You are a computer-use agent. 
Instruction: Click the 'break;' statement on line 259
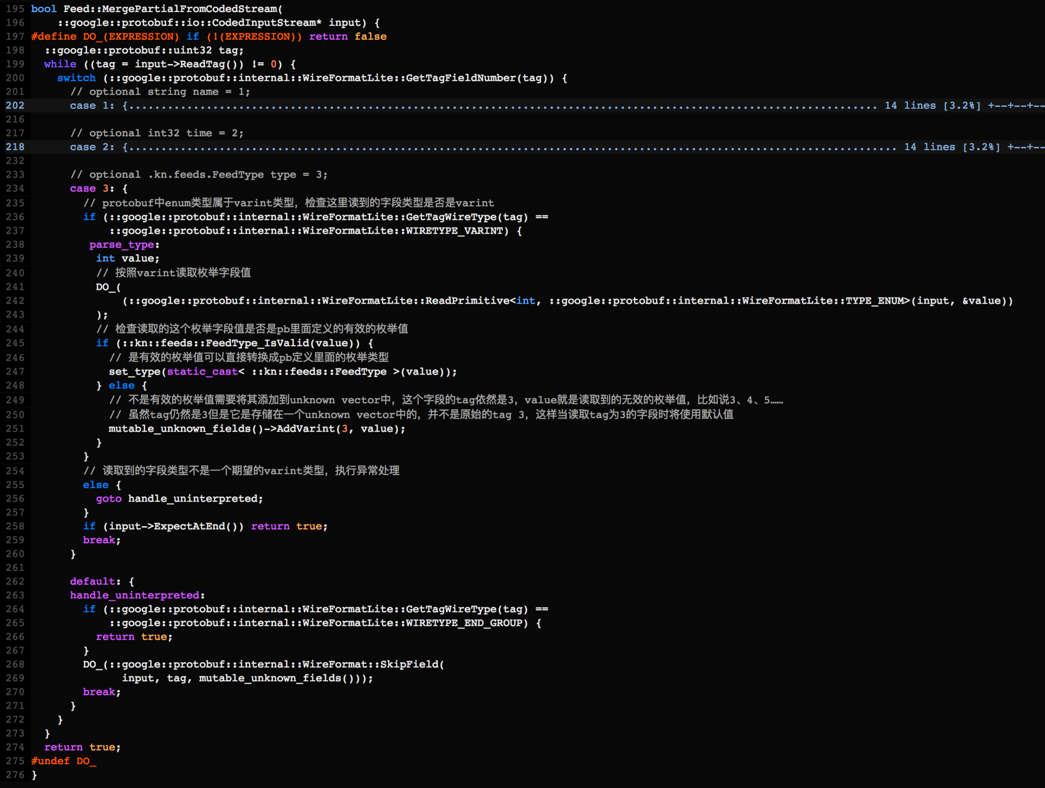(102, 540)
